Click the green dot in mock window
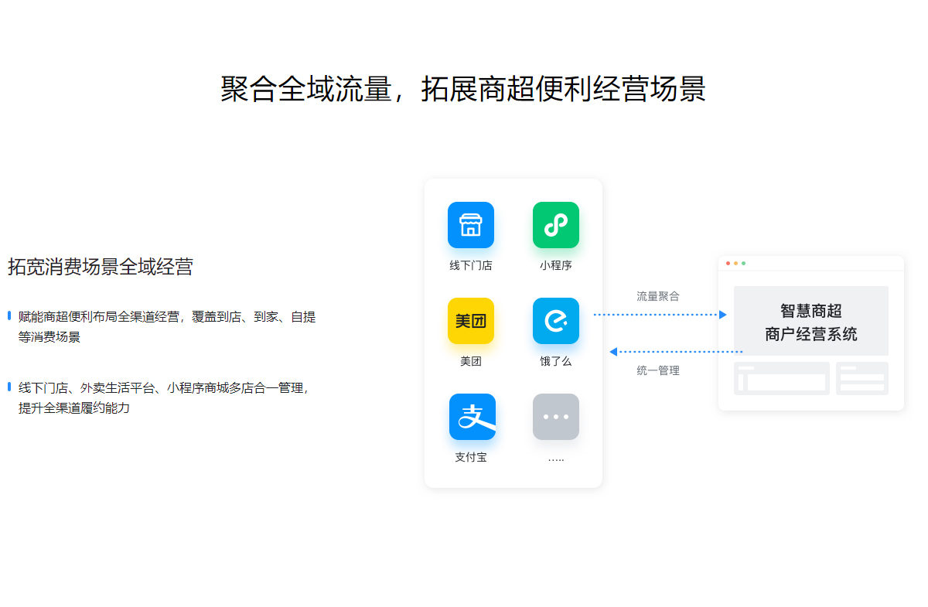Image resolution: width=928 pixels, height=607 pixels. [744, 263]
